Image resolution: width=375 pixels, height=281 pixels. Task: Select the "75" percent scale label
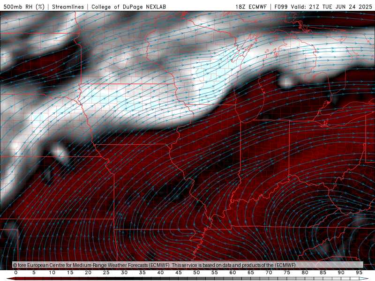[x=287, y=273]
